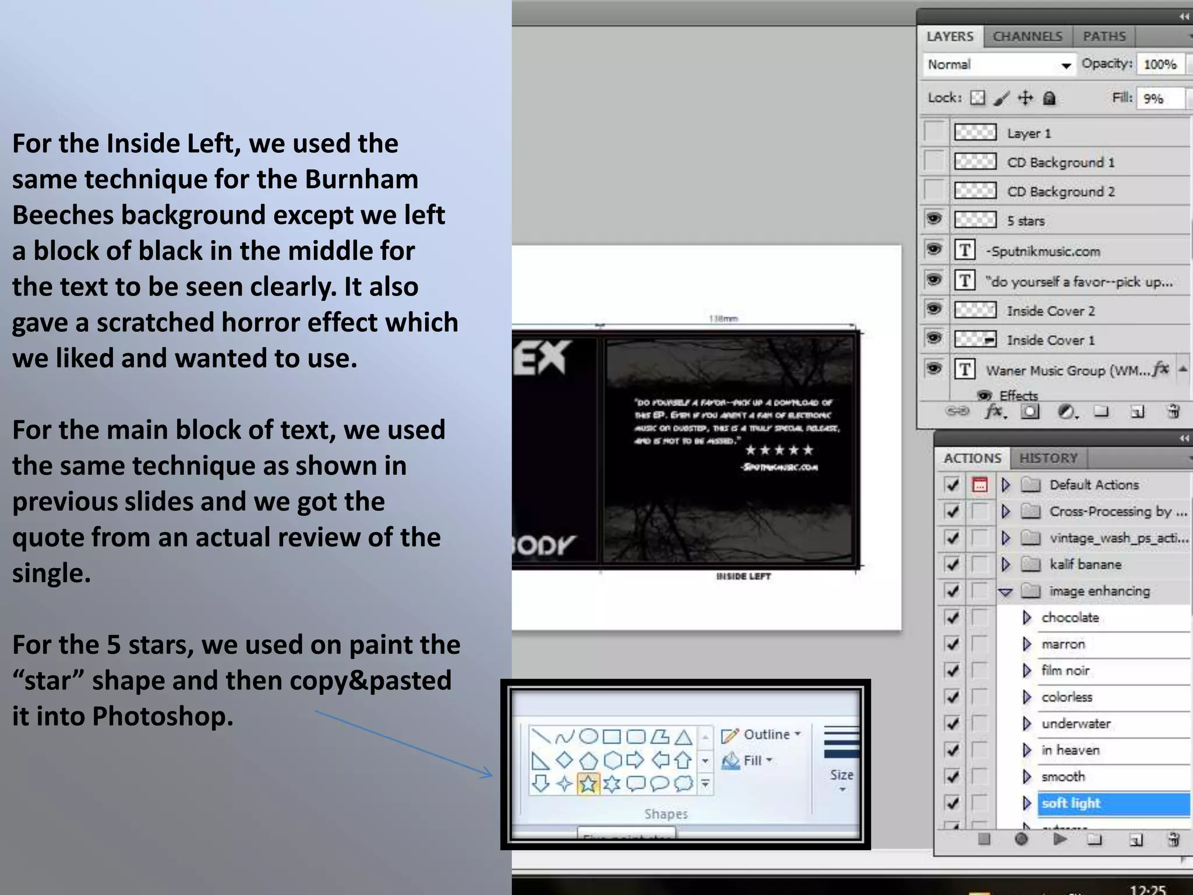
Task: Toggle the kalif banane action checkmark
Action: click(x=952, y=564)
